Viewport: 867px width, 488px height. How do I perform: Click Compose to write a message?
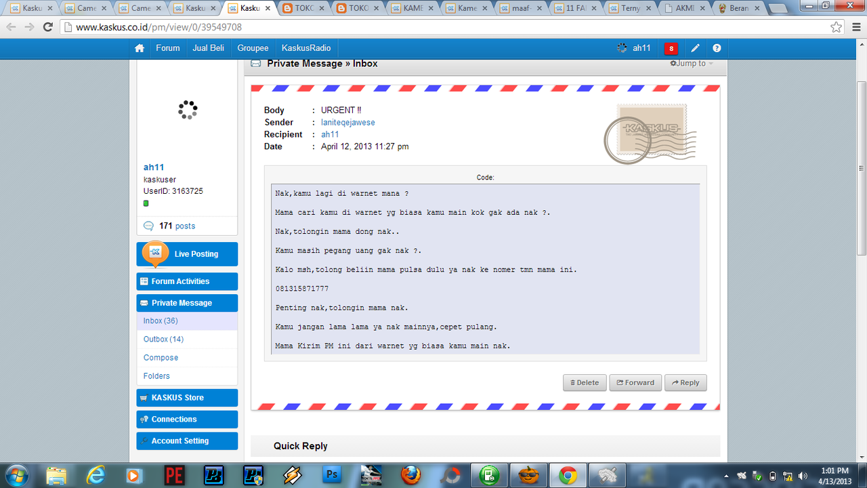click(161, 357)
